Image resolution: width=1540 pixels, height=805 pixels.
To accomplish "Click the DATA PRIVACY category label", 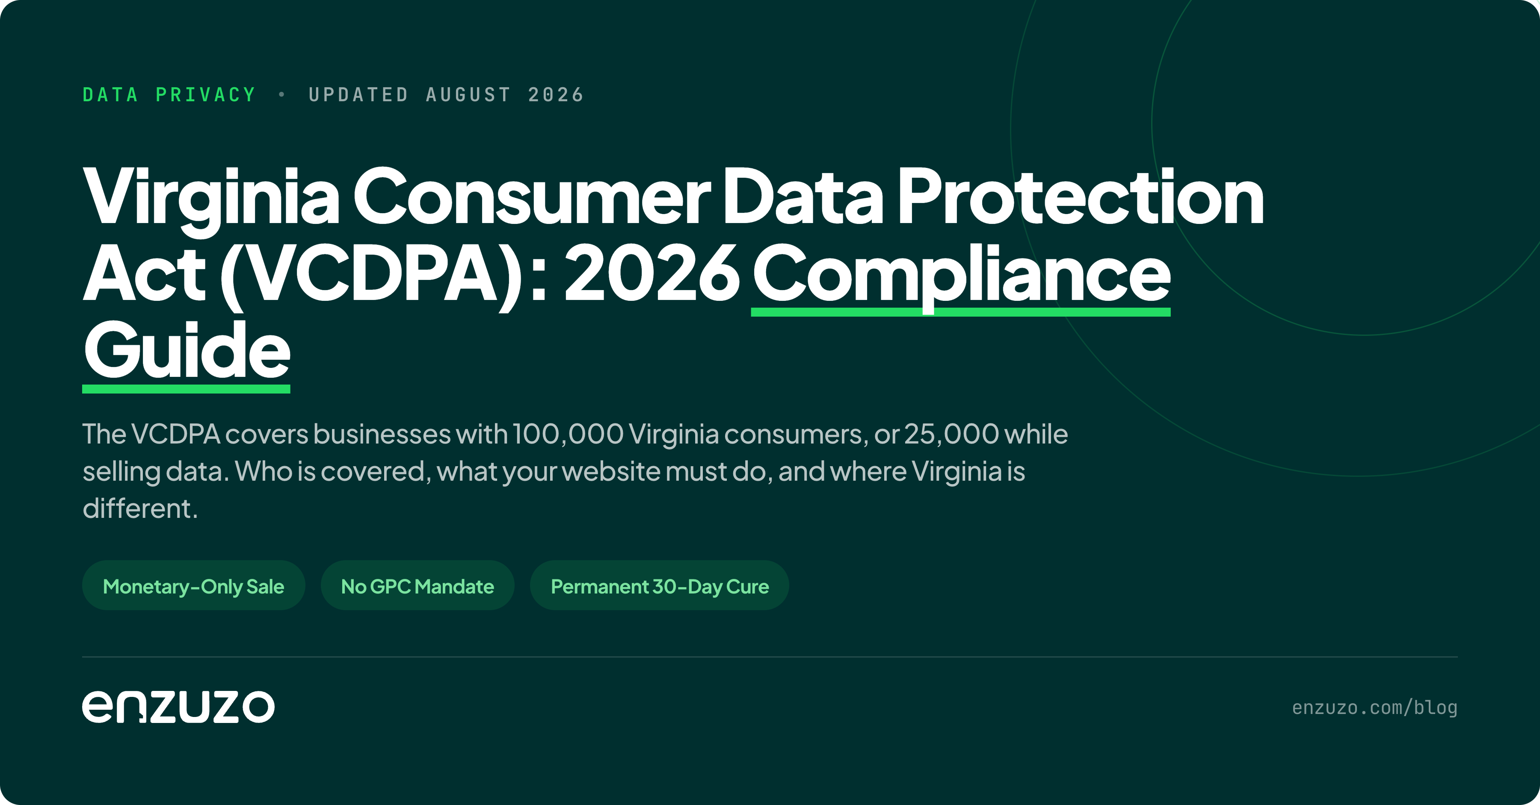I will tap(169, 94).
